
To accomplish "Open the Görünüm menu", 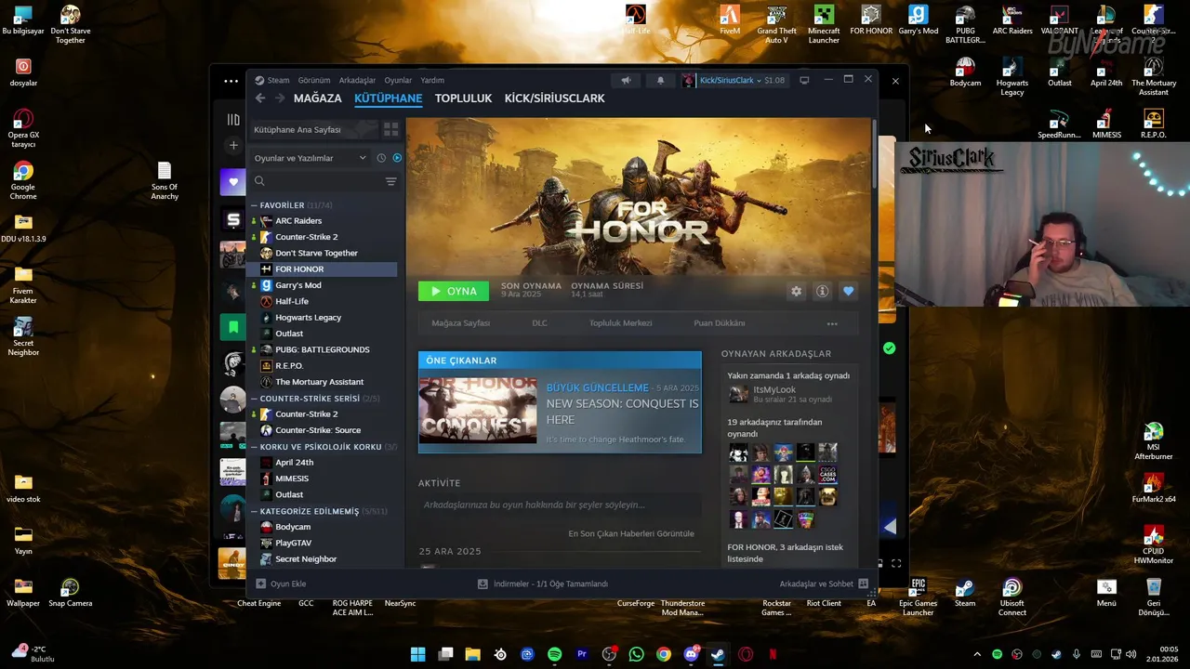I will click(314, 80).
